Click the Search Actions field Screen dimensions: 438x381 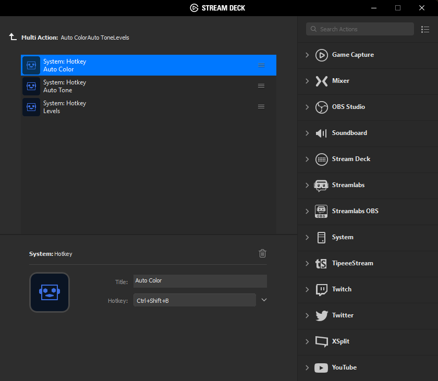click(365, 29)
